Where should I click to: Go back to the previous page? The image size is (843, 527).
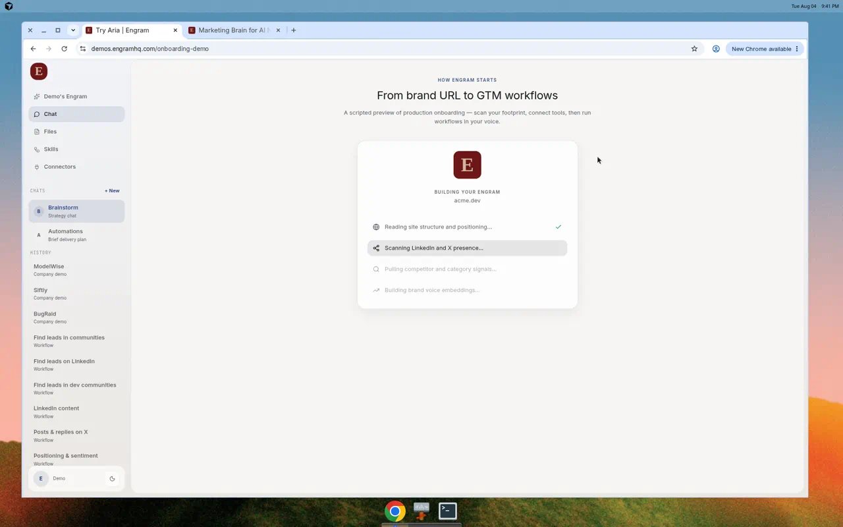point(34,49)
